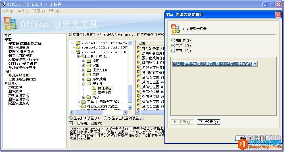Click the Office logo in VBA dialog
The image size is (284, 152).
click(x=176, y=29)
